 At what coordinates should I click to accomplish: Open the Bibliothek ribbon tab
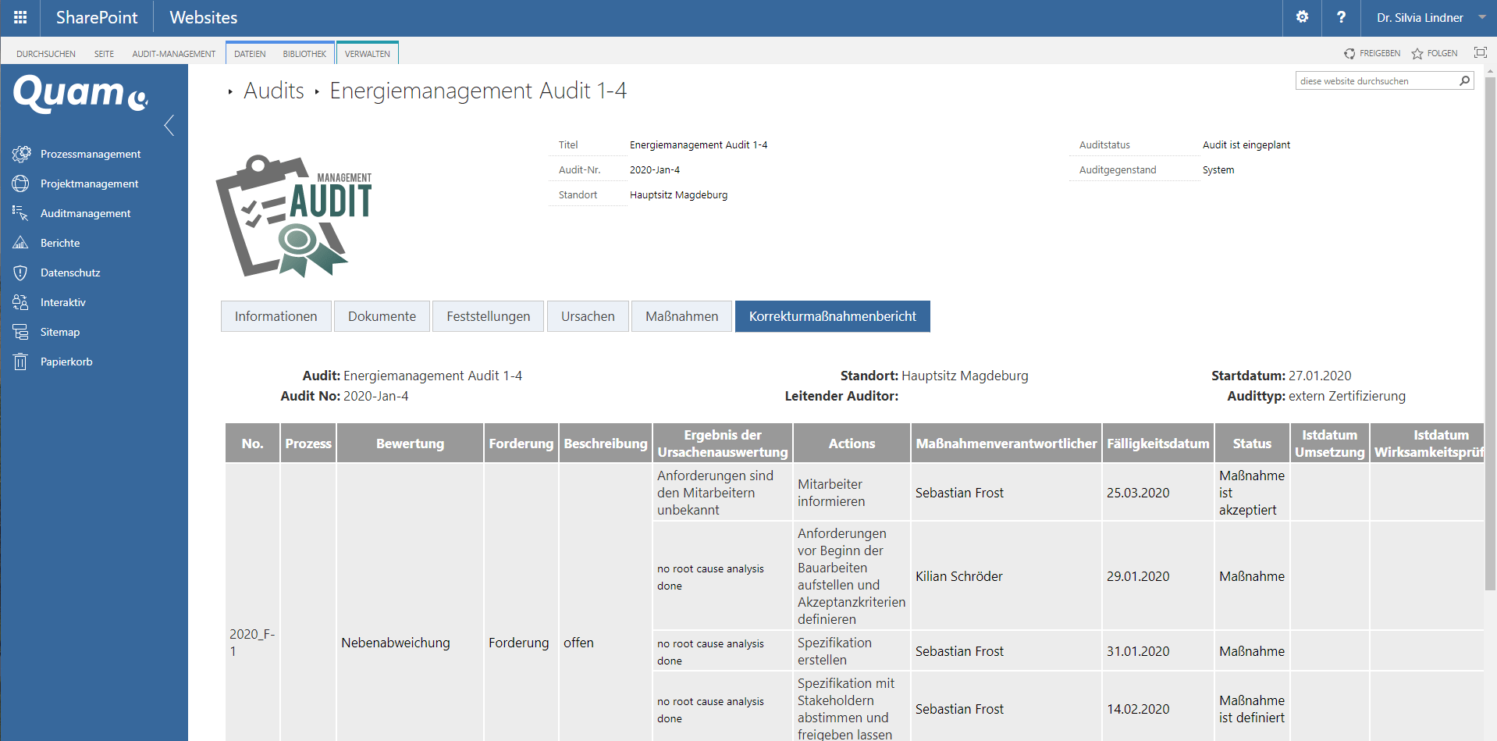tap(304, 54)
